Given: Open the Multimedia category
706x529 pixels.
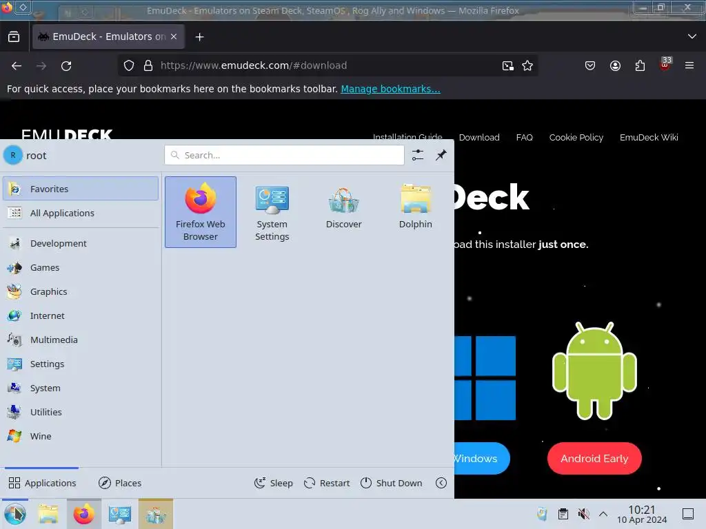Looking at the screenshot, I should click(x=81, y=340).
